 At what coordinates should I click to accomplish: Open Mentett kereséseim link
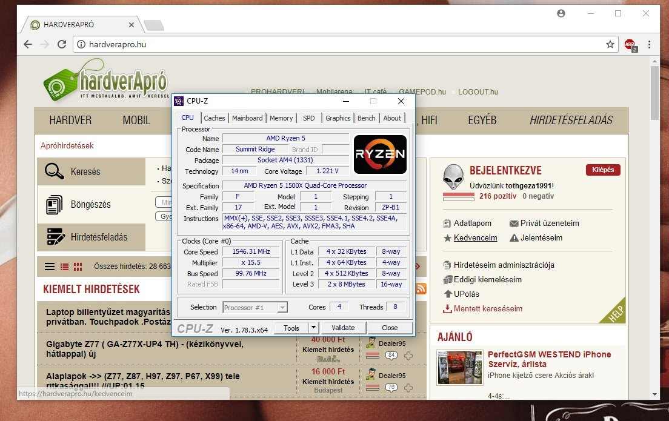(x=488, y=308)
